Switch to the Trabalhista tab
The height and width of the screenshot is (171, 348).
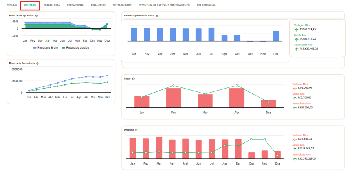(52, 5)
